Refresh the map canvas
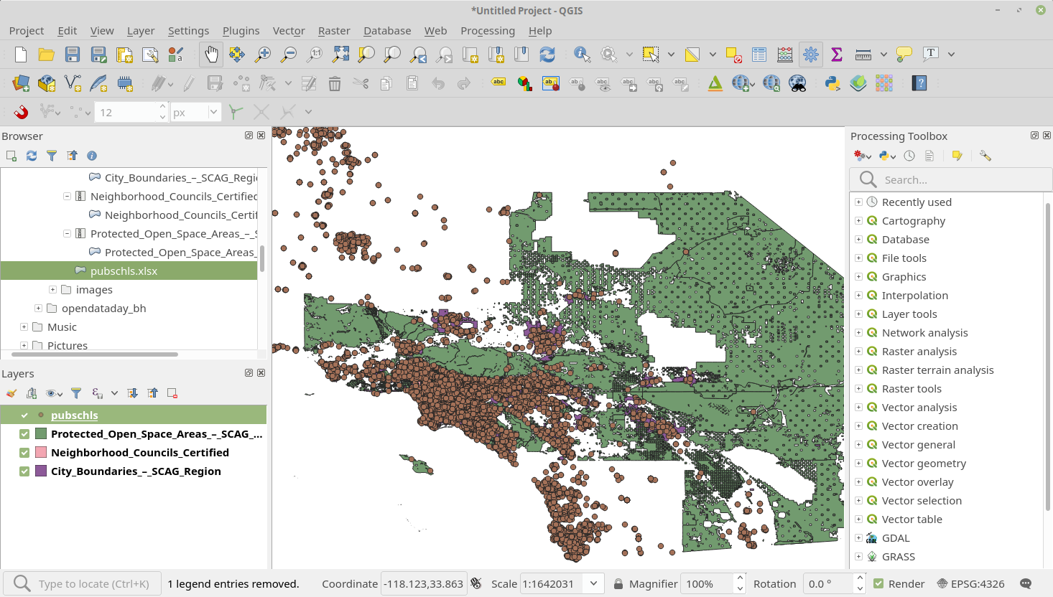 [547, 55]
